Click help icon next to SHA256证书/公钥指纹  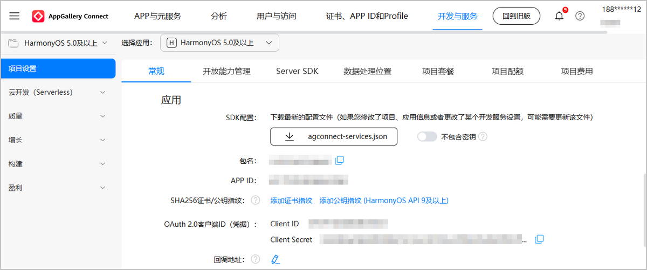tap(256, 200)
